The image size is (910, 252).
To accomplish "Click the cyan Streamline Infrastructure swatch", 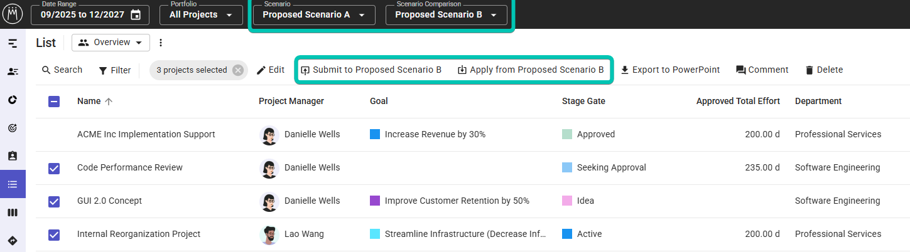I will [x=375, y=234].
